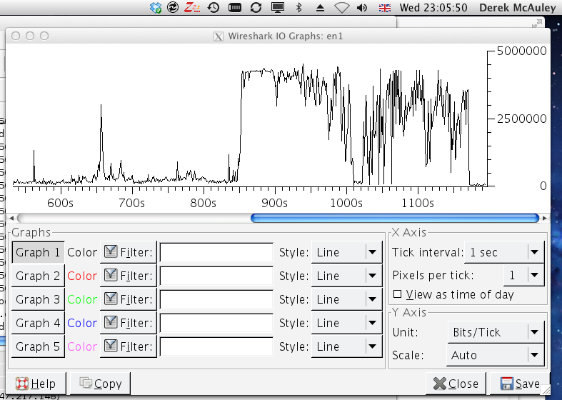
Task: Click the volume speaker icon
Action: pyautogui.click(x=362, y=8)
